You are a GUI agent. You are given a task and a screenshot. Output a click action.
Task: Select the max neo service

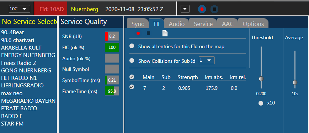(12, 93)
